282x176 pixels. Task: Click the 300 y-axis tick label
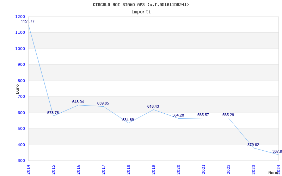tap(22, 161)
